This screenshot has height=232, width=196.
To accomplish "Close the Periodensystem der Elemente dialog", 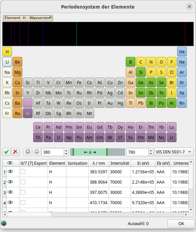I will click(x=189, y=7).
